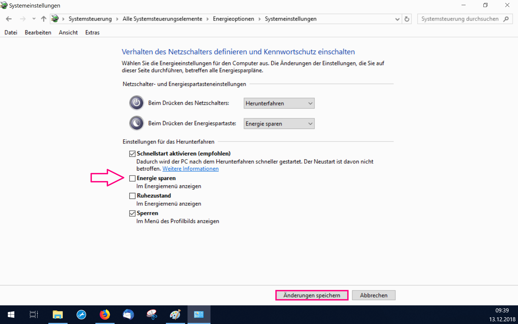
Task: Open the Windows Start menu
Action: pyautogui.click(x=11, y=314)
